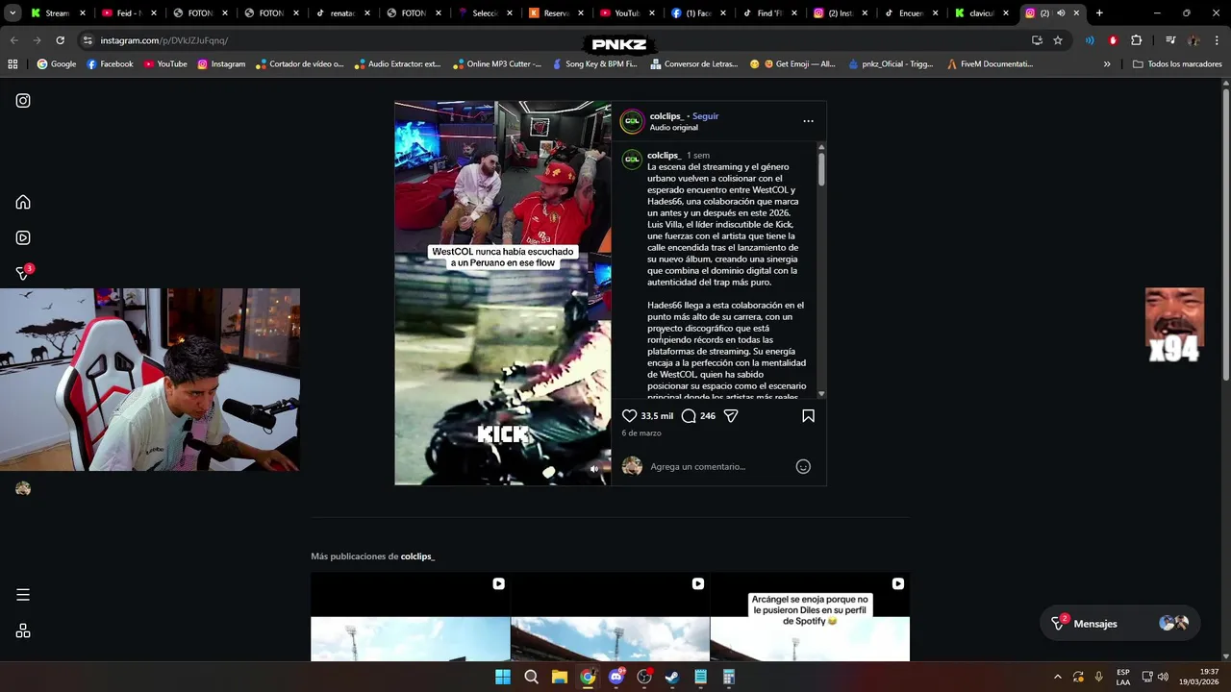Open File Explorer from taskbar
Screen dimensions: 1231x692
pyautogui.click(x=560, y=677)
